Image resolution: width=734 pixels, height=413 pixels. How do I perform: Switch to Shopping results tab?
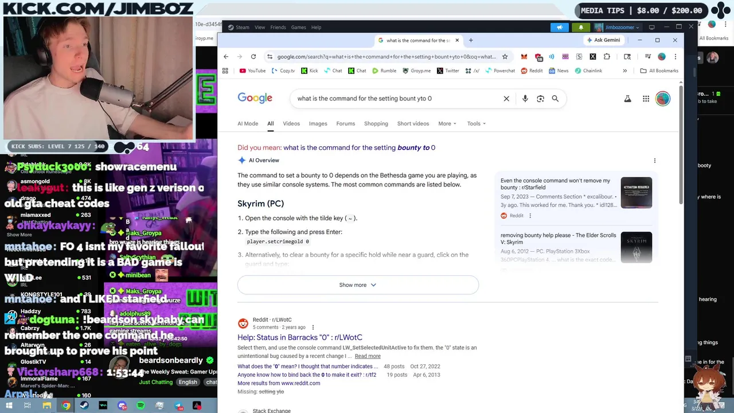pyautogui.click(x=376, y=123)
